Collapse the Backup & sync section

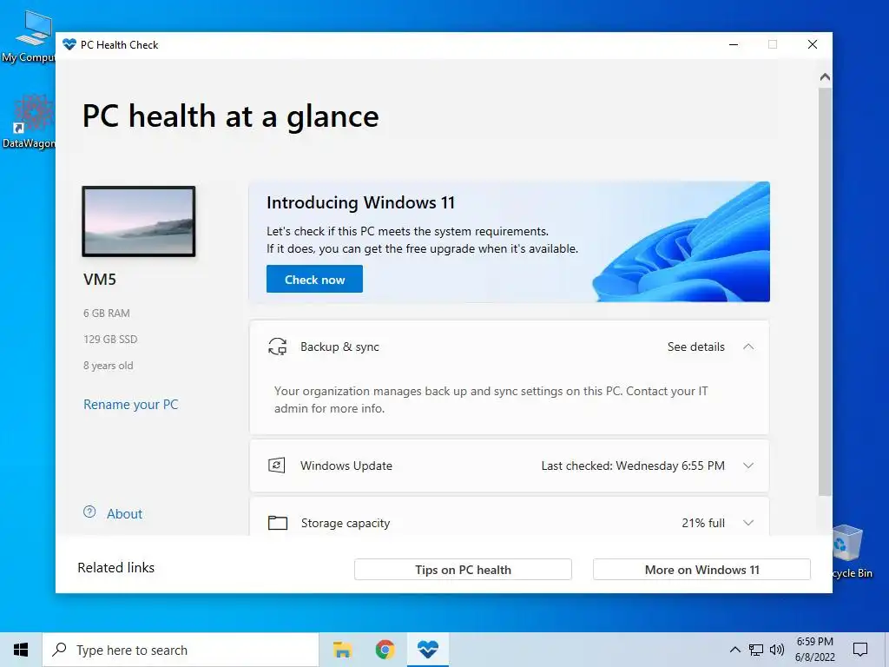[748, 347]
